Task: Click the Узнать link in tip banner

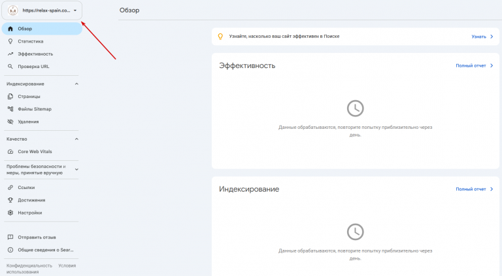Action: [478, 37]
